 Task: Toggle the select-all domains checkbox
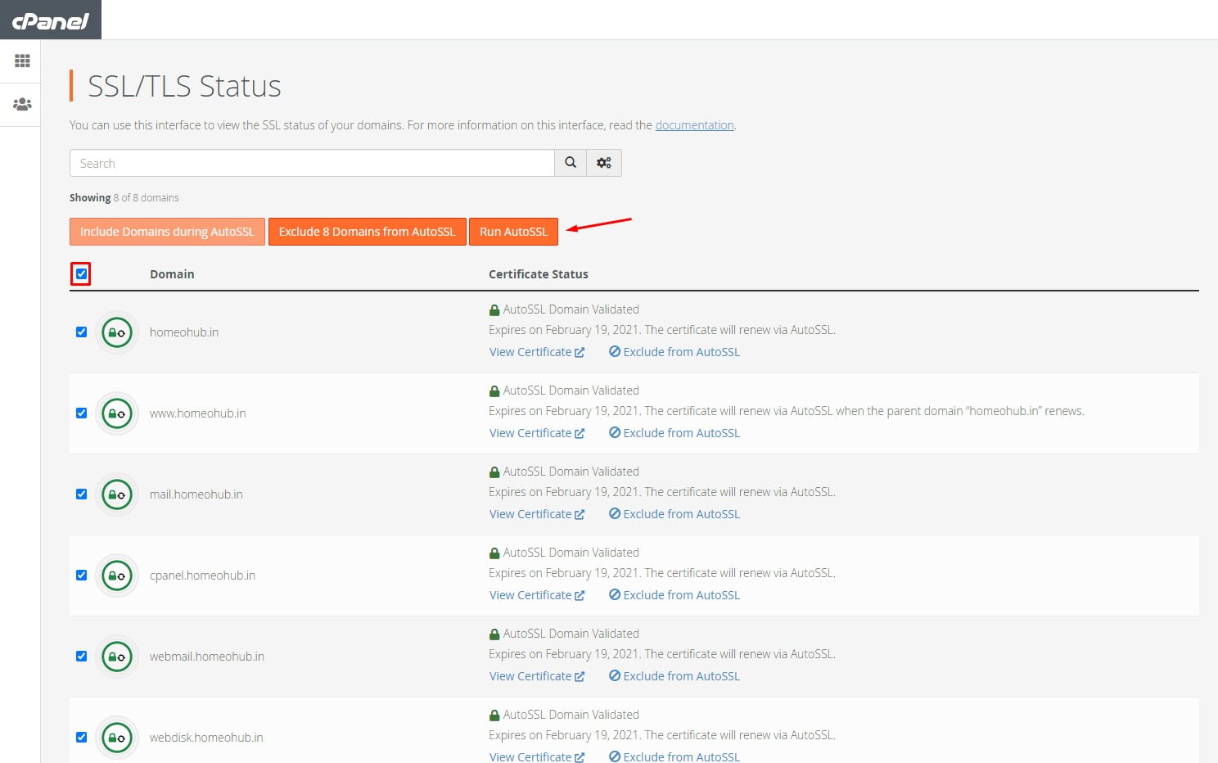coord(81,274)
